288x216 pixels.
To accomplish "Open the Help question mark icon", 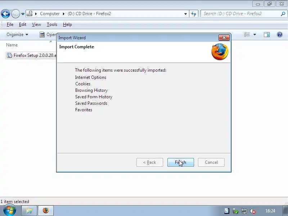I will [280, 35].
